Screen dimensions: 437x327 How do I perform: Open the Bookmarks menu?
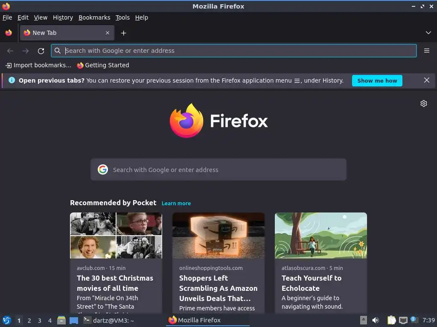coord(94,17)
